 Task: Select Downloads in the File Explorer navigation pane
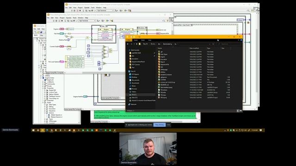click(136, 83)
